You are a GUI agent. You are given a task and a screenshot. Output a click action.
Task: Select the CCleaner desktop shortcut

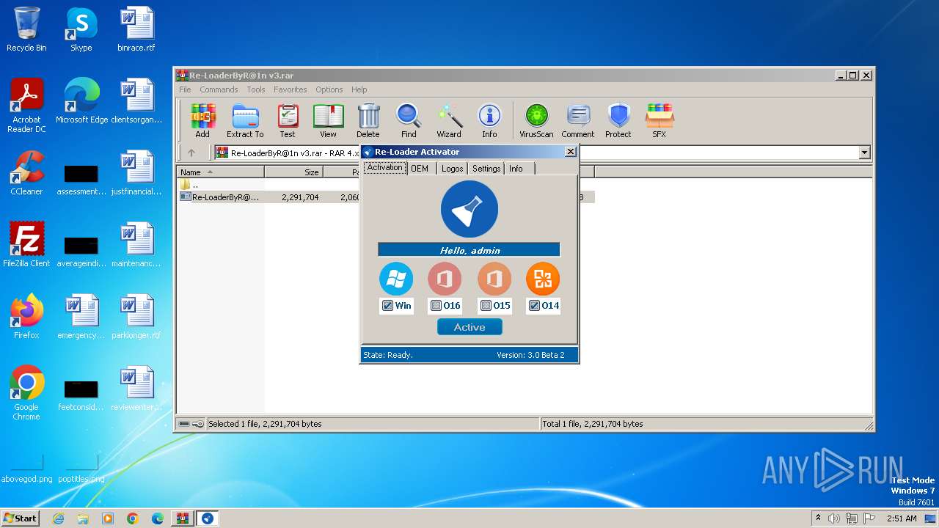pos(26,173)
